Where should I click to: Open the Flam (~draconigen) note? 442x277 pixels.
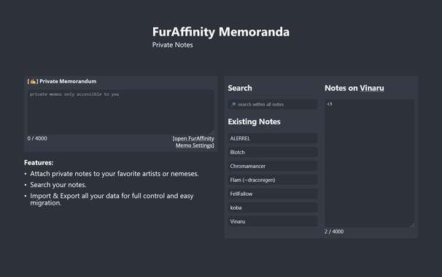tap(273, 180)
